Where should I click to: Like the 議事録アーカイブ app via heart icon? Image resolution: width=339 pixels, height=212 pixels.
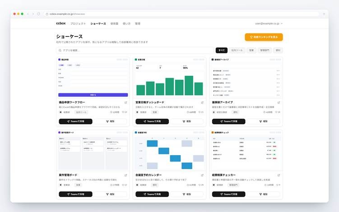tap(276, 112)
